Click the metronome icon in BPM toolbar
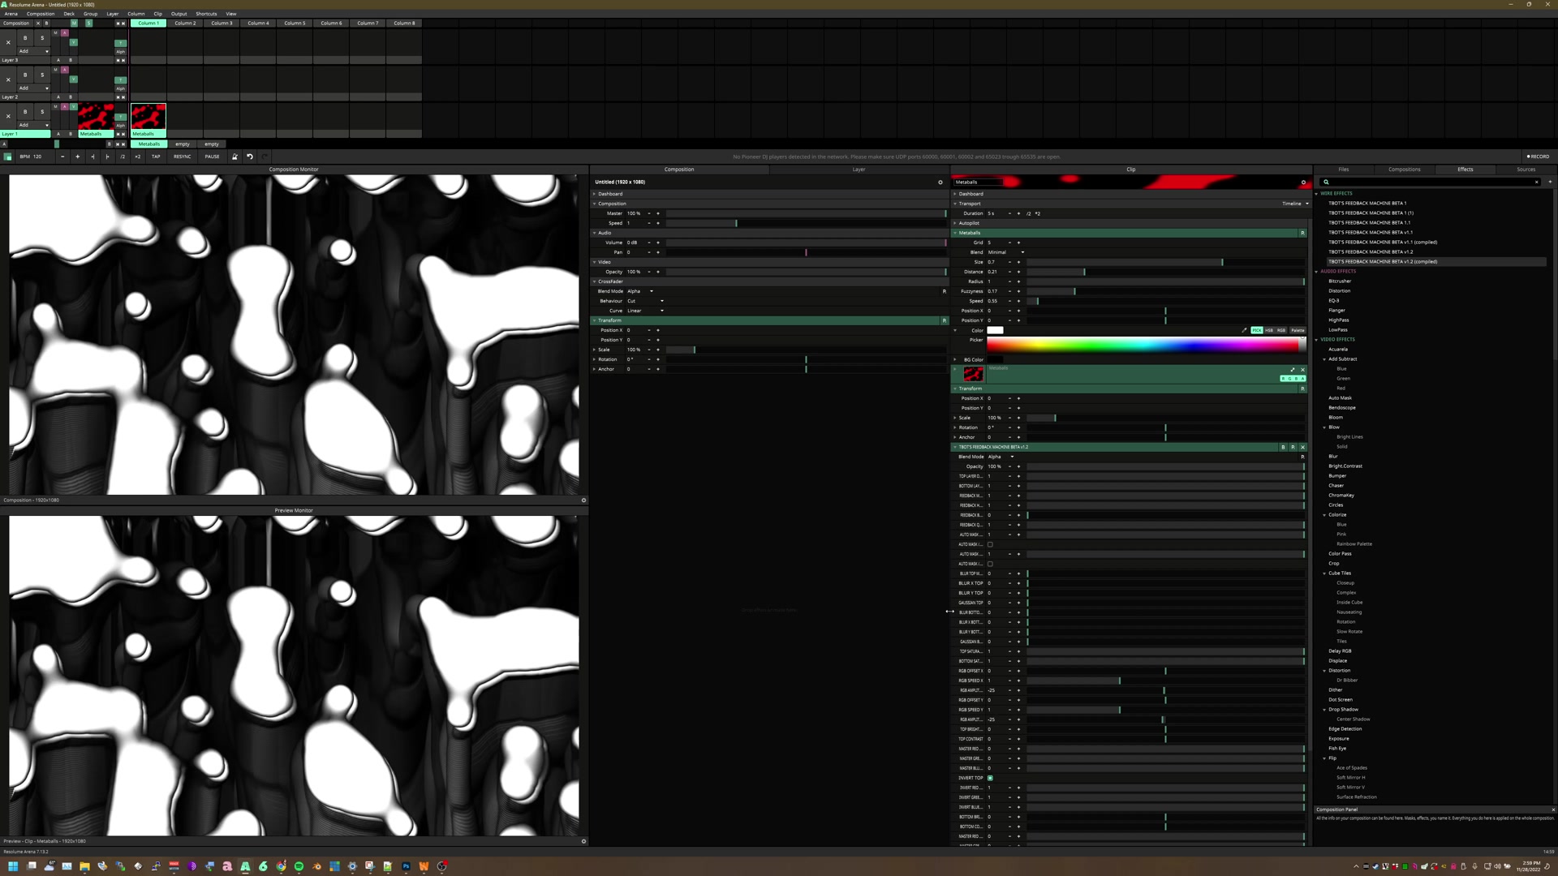Image resolution: width=1558 pixels, height=876 pixels. (x=235, y=157)
